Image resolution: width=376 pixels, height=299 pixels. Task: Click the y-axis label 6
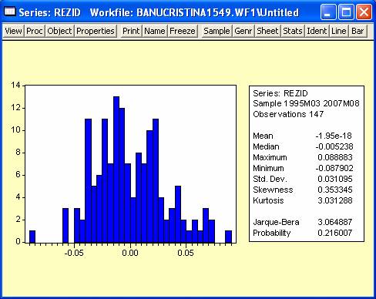[x=18, y=175]
